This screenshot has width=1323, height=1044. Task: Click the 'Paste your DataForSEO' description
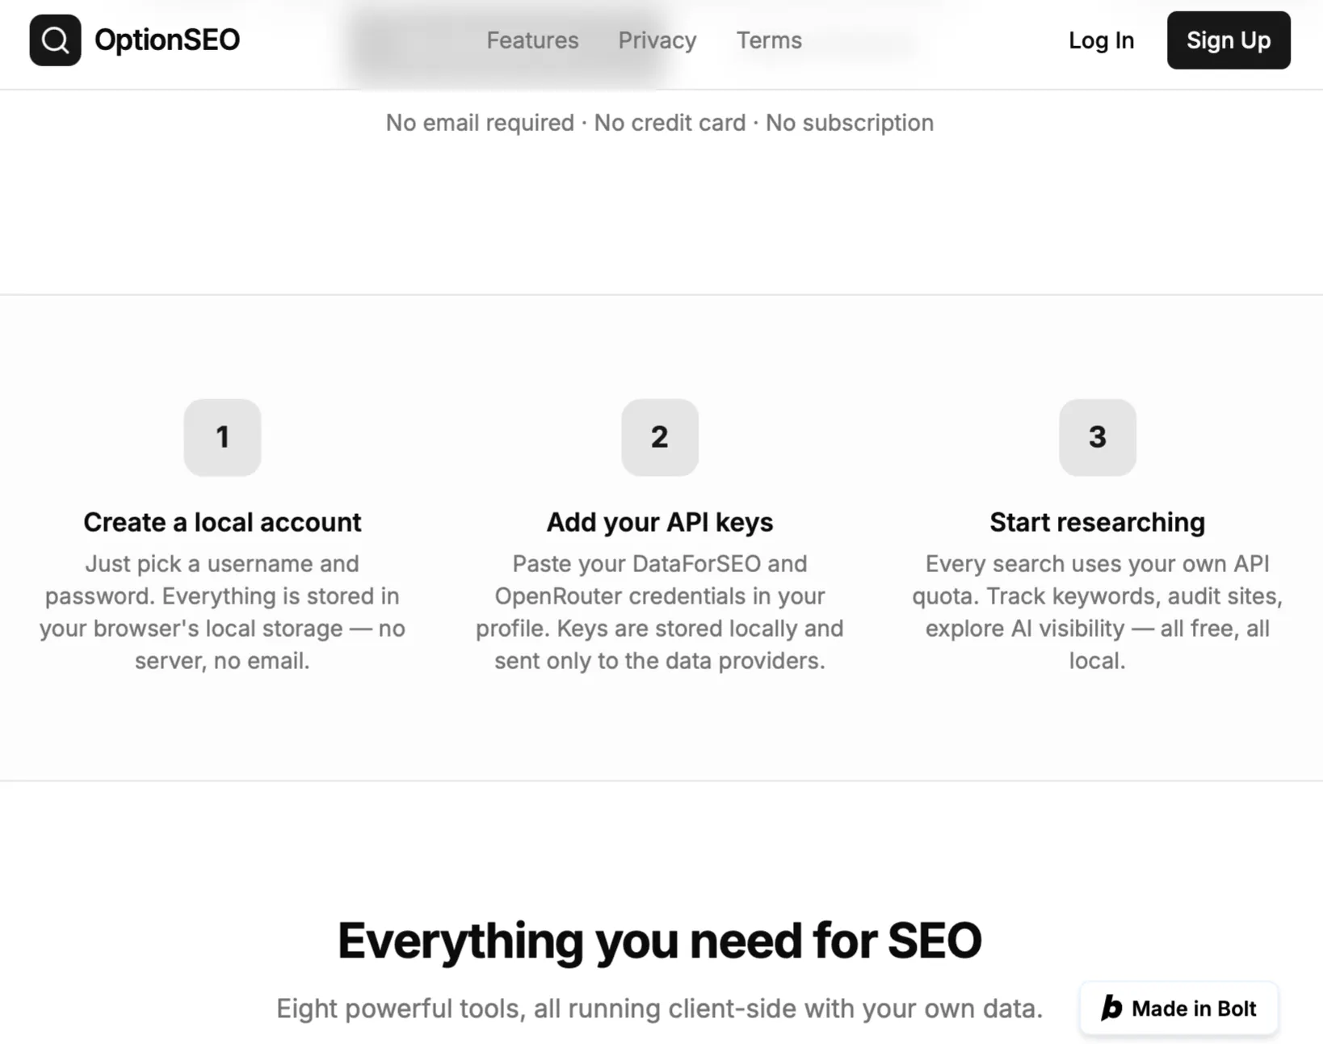tap(660, 612)
